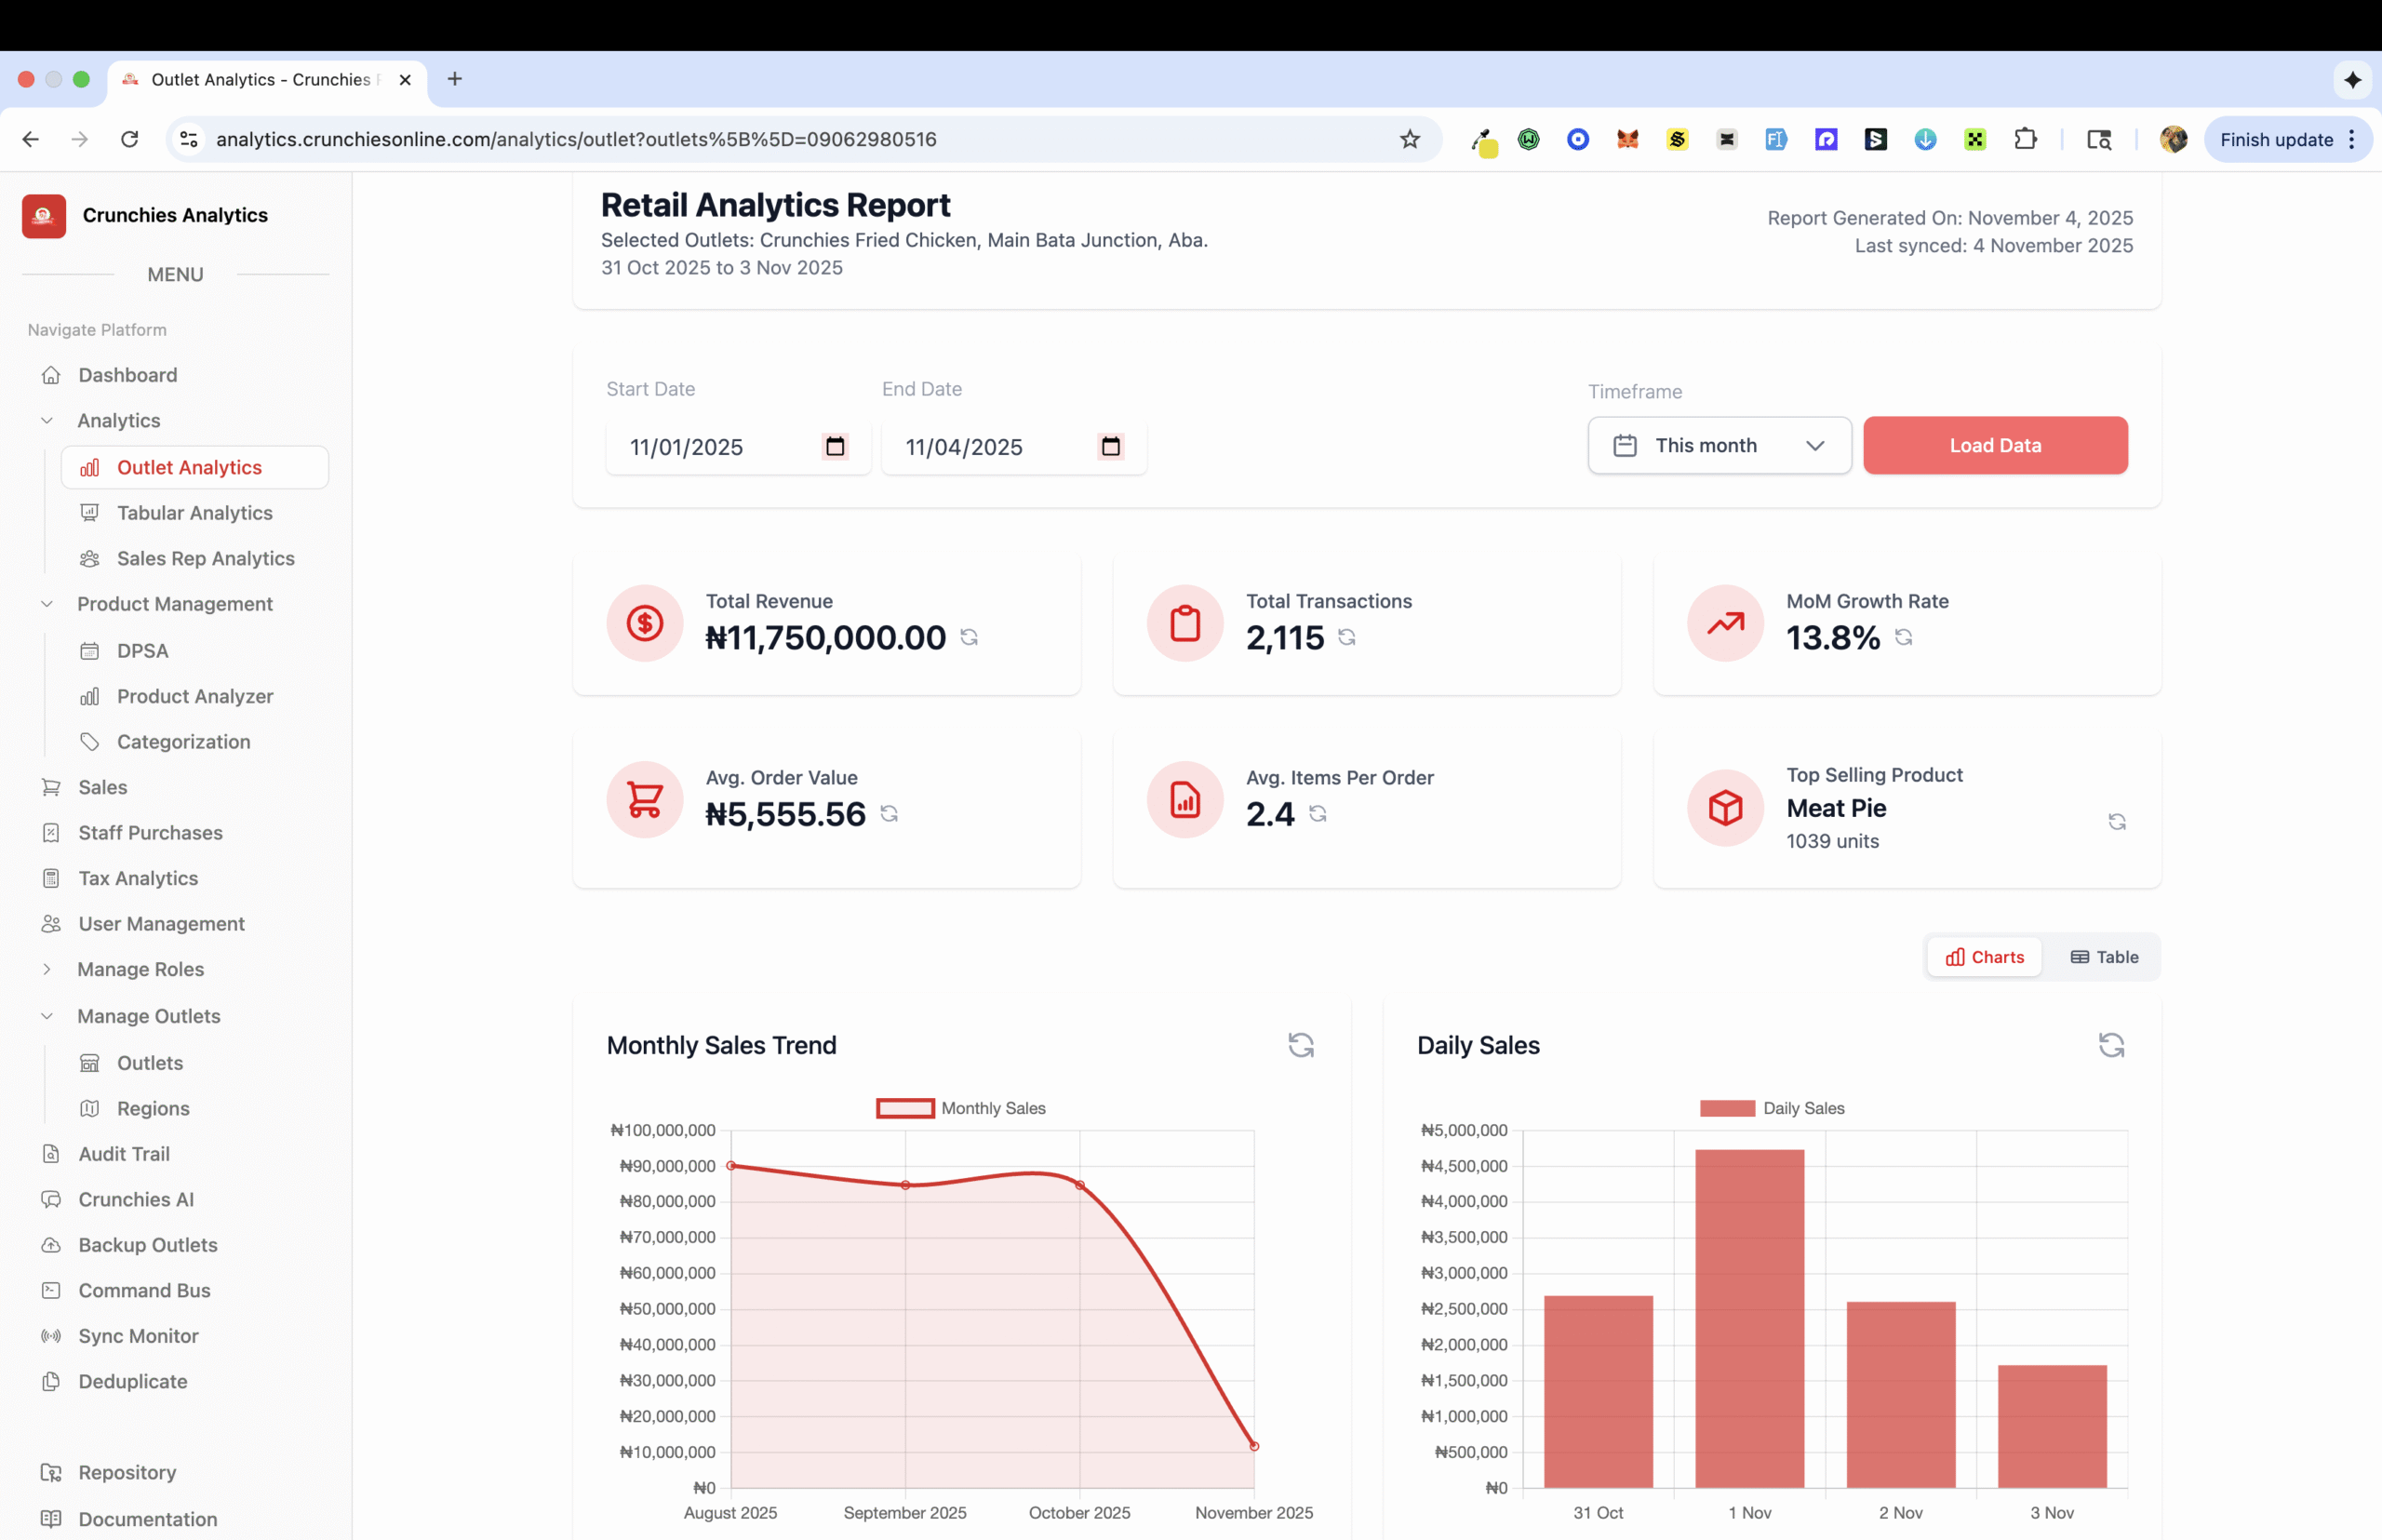The height and width of the screenshot is (1540, 2382).
Task: Open the This month timeframe dropdown
Action: [1718, 445]
